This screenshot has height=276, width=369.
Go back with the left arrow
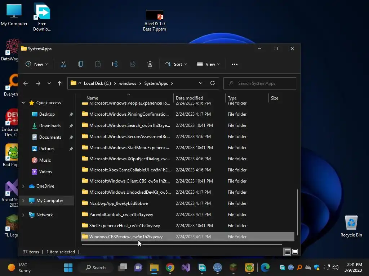tap(26, 83)
